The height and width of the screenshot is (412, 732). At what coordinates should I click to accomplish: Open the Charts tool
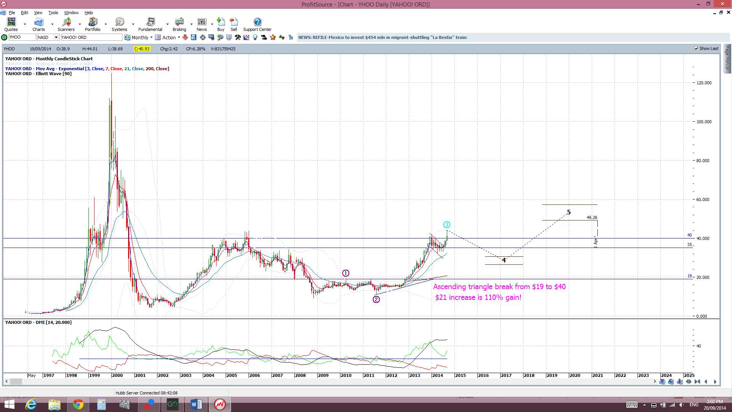39,24
